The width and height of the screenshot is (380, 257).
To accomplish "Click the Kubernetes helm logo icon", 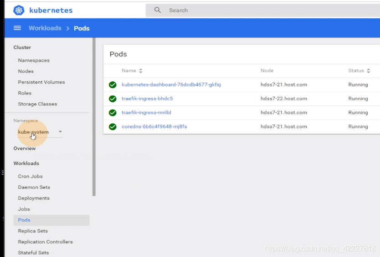I will coord(19,10).
